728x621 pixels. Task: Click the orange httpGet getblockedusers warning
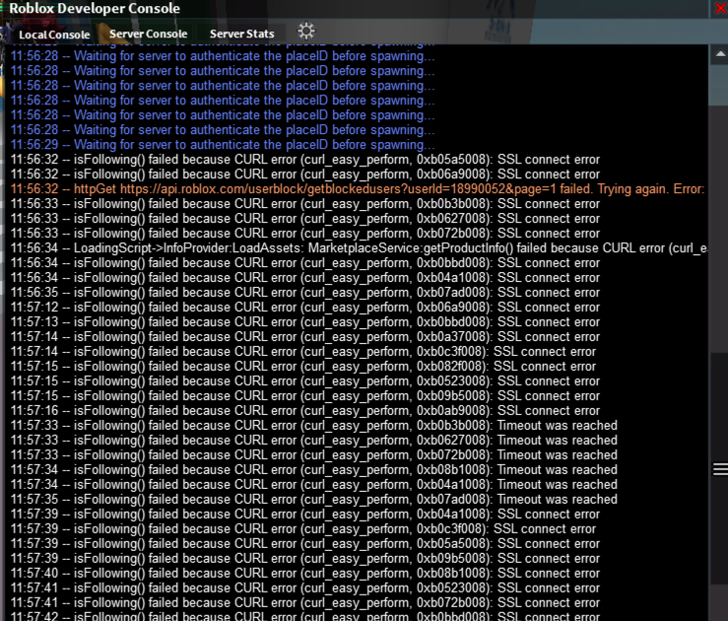click(x=358, y=189)
